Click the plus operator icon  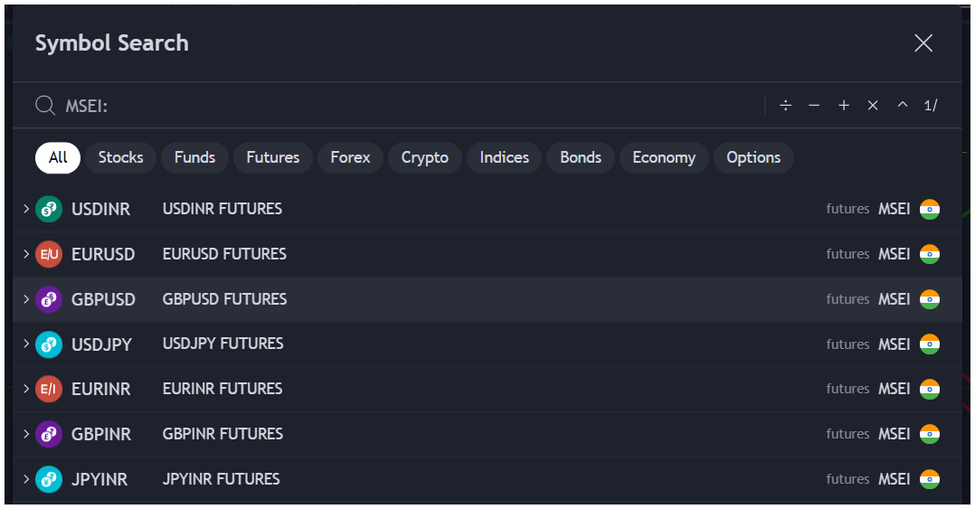click(844, 106)
